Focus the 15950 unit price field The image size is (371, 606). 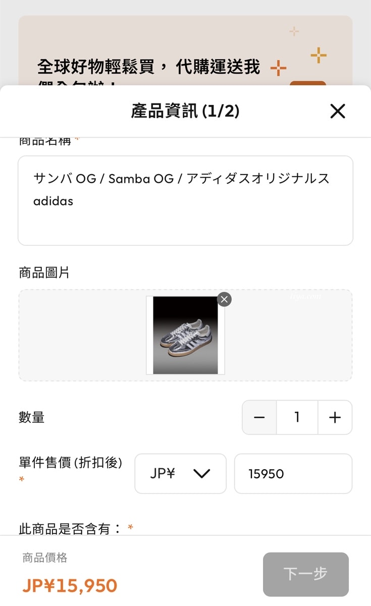point(293,473)
